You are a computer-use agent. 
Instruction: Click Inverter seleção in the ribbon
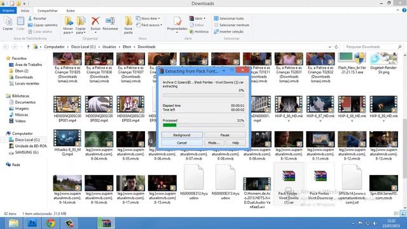click(229, 31)
